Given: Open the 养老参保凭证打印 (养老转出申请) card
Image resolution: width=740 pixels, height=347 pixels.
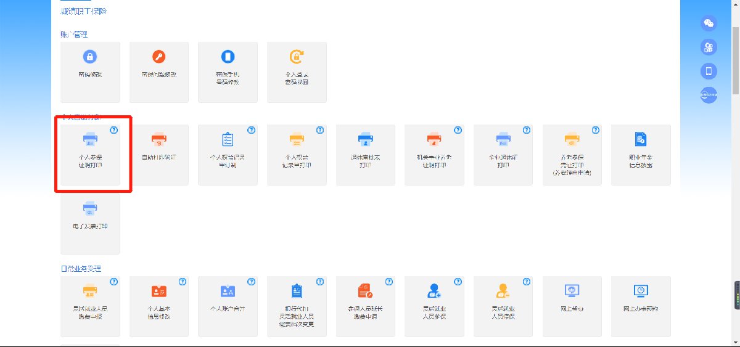Looking at the screenshot, I should 572,155.
